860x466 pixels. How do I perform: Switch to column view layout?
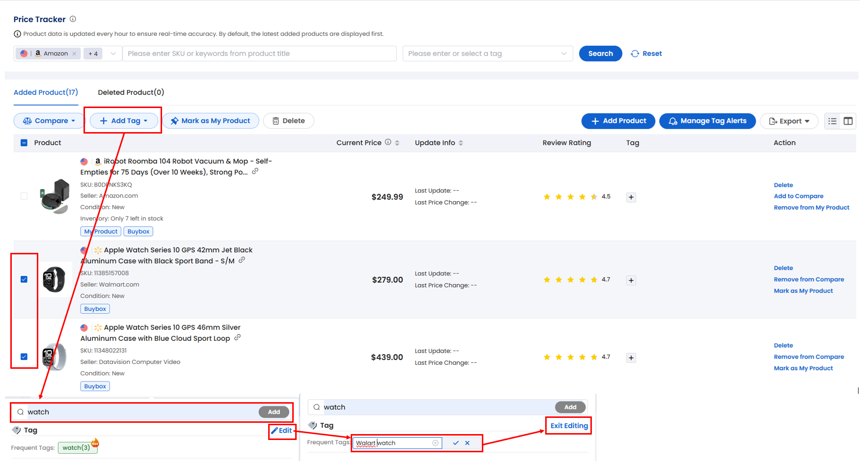[848, 121]
